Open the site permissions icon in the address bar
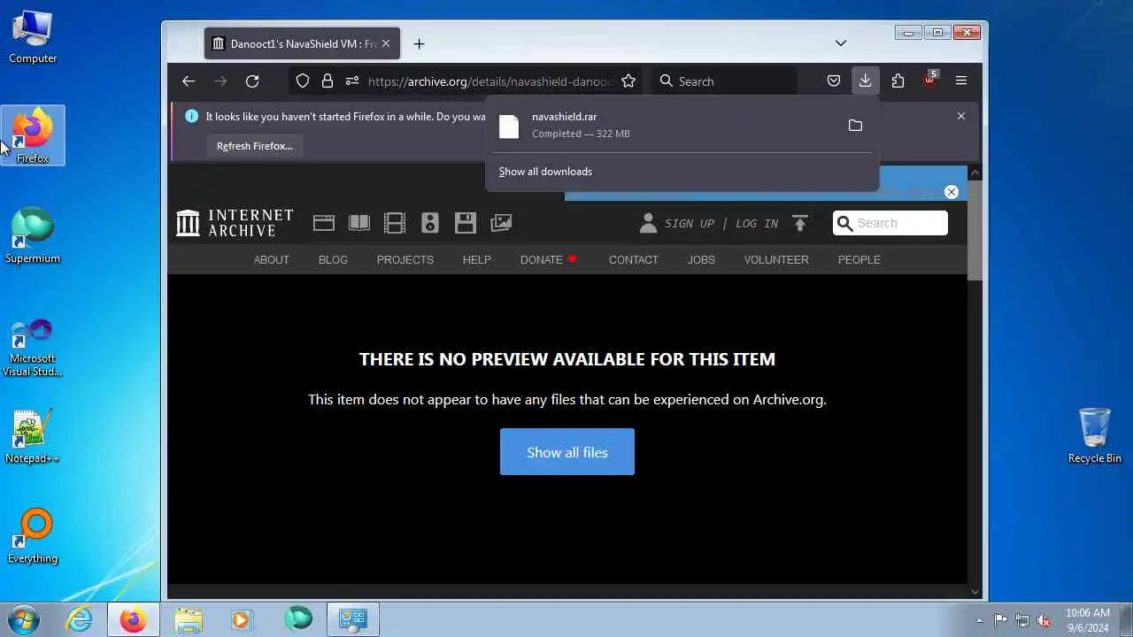 pyautogui.click(x=352, y=81)
